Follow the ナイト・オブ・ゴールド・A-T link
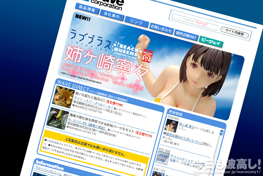This screenshot has width=263, height=176. 93,103
